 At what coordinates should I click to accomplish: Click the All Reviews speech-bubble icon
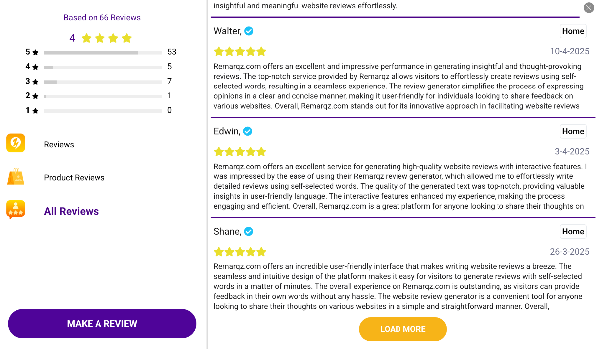pos(15,210)
